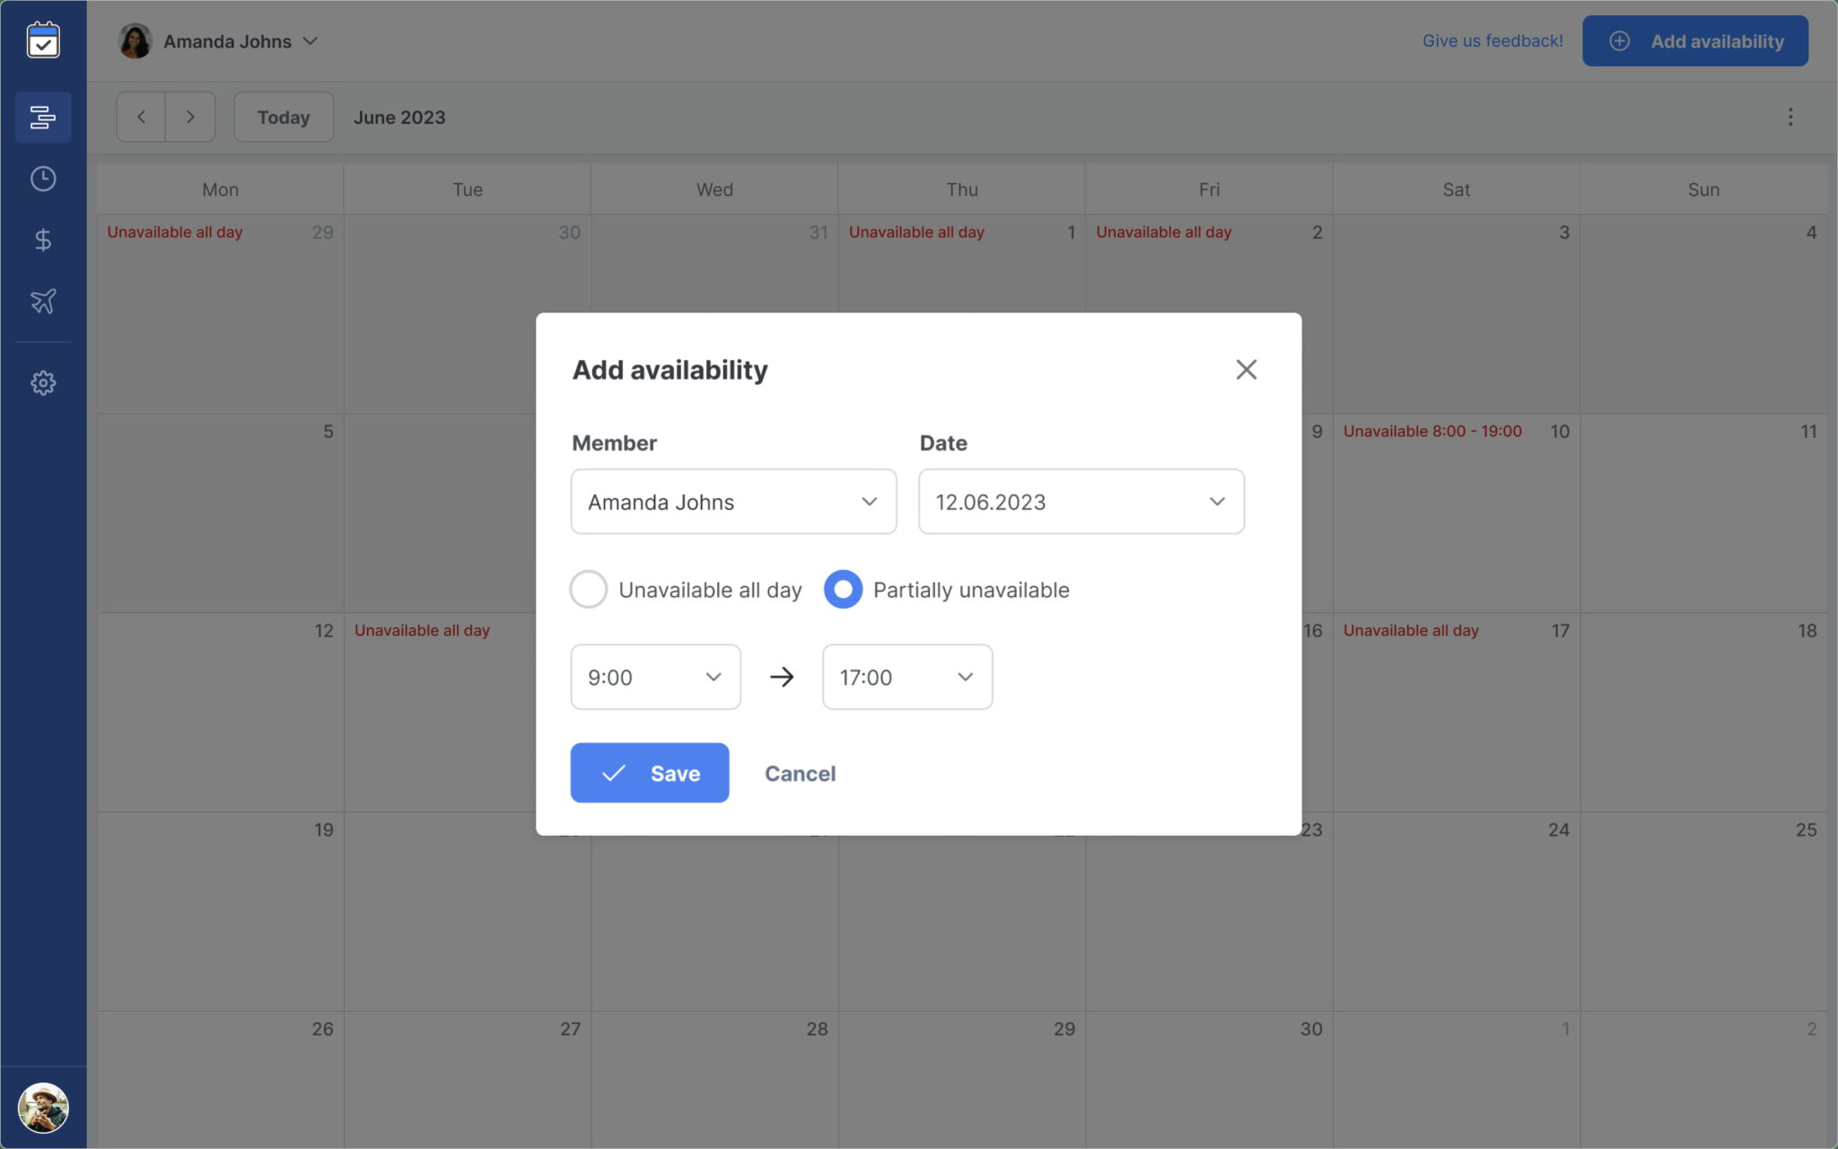Image resolution: width=1838 pixels, height=1149 pixels.
Task: Open the settings gear icon
Action: pos(43,383)
